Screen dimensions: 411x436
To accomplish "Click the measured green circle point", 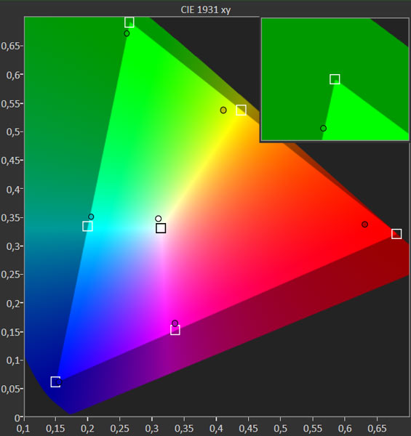I will pos(127,33).
